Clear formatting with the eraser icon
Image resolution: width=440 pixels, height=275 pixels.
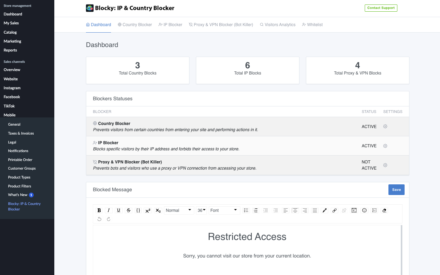(384, 210)
